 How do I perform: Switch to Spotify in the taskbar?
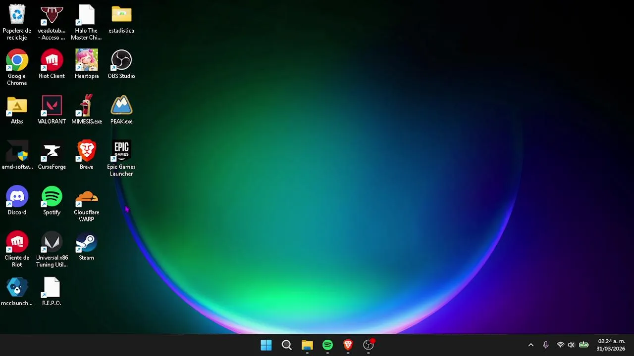coord(327,345)
